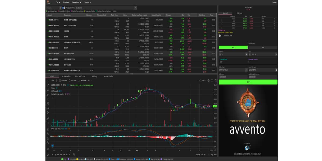Select the chart patterns tool
The image size is (322, 161).
pos(48,103)
